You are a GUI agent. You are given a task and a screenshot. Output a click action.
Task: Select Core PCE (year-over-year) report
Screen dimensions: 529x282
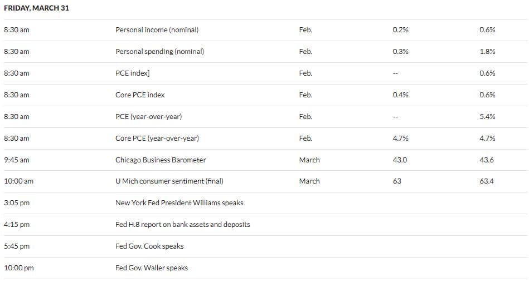pyautogui.click(x=157, y=138)
